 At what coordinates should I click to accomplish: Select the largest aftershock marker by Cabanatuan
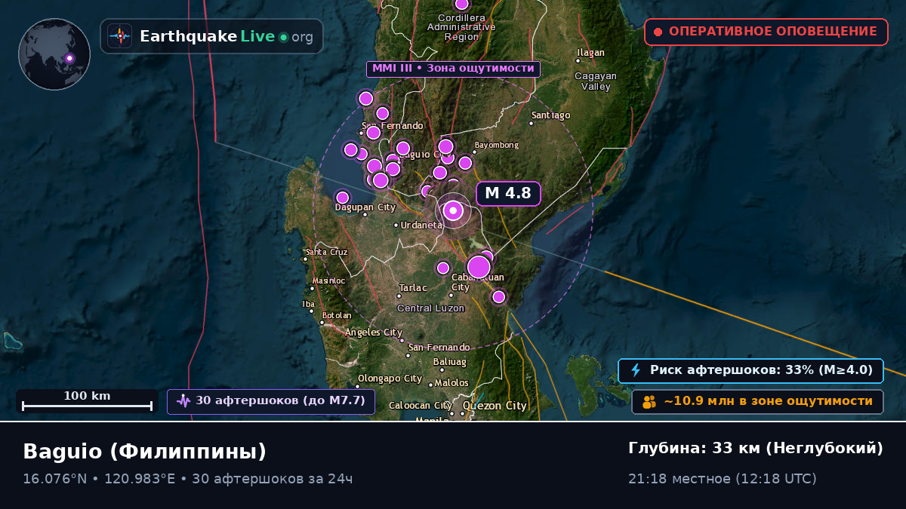tap(479, 267)
